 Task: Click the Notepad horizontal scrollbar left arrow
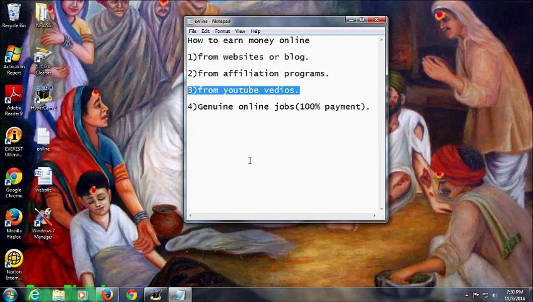click(x=190, y=216)
